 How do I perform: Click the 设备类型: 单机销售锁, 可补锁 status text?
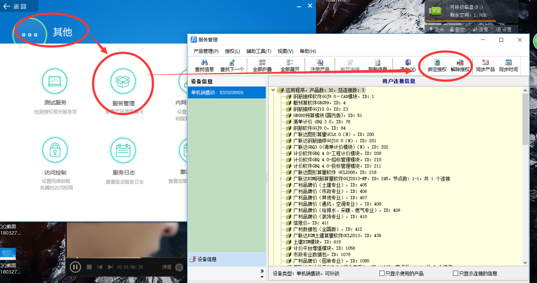[306, 274]
